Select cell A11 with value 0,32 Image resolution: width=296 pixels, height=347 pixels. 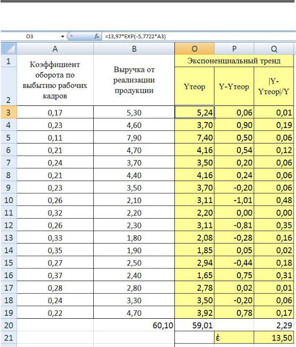click(x=55, y=212)
